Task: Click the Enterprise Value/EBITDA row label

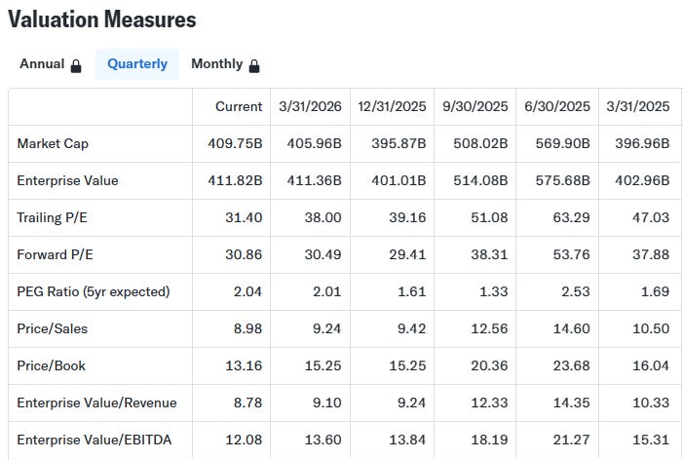Action: click(x=95, y=440)
